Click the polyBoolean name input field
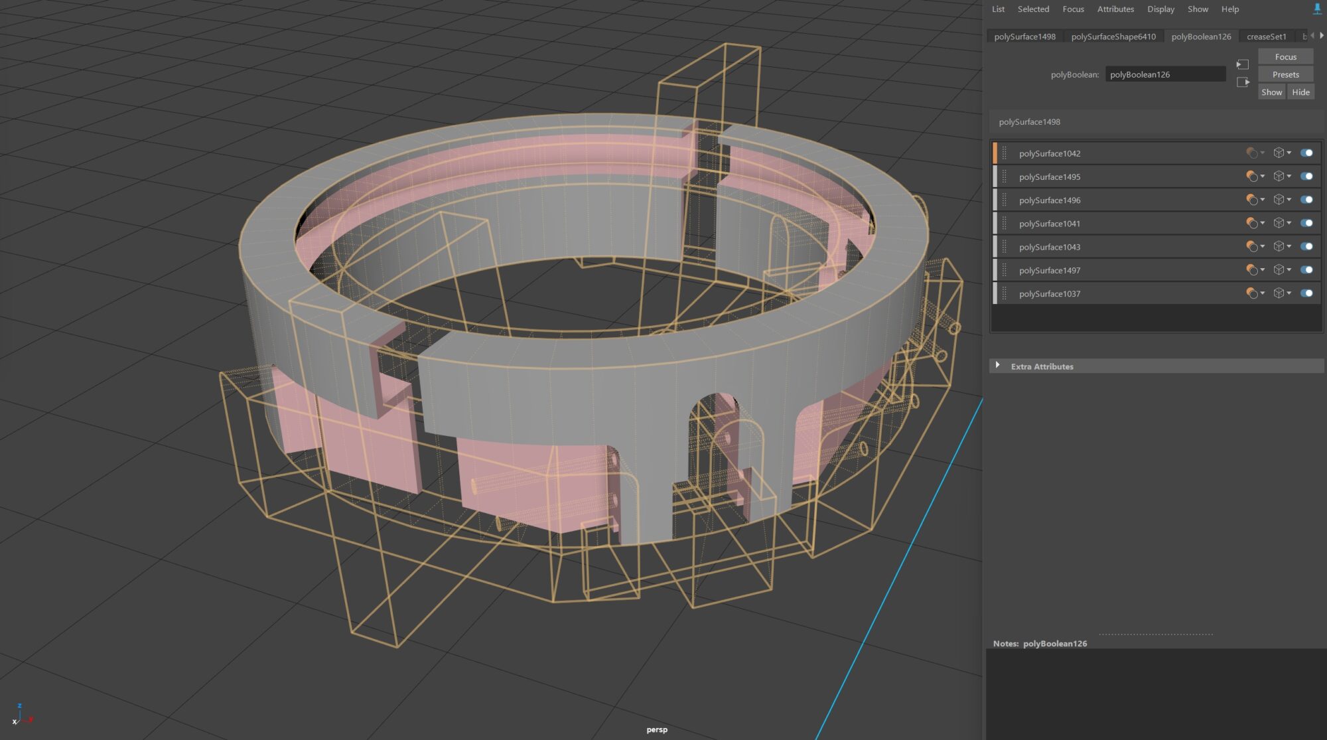This screenshot has width=1327, height=740. click(x=1164, y=74)
